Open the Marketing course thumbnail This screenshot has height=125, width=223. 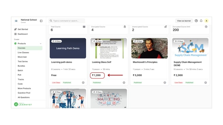pos(109,99)
